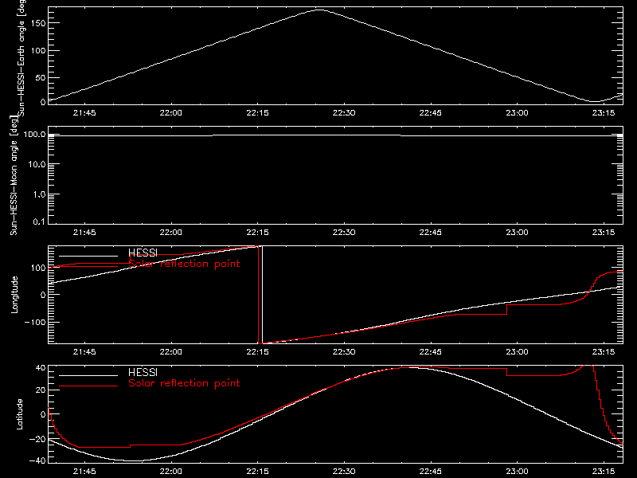Click the 40 tick on the Latitude axis

[x=41, y=368]
